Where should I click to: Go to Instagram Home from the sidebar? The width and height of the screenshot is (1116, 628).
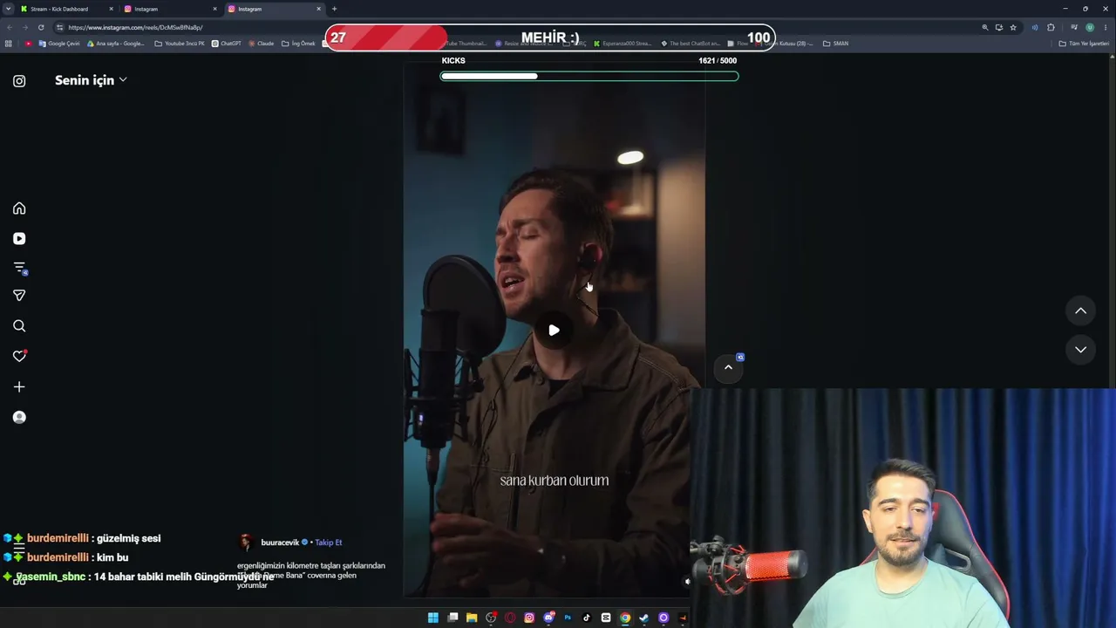click(x=19, y=208)
